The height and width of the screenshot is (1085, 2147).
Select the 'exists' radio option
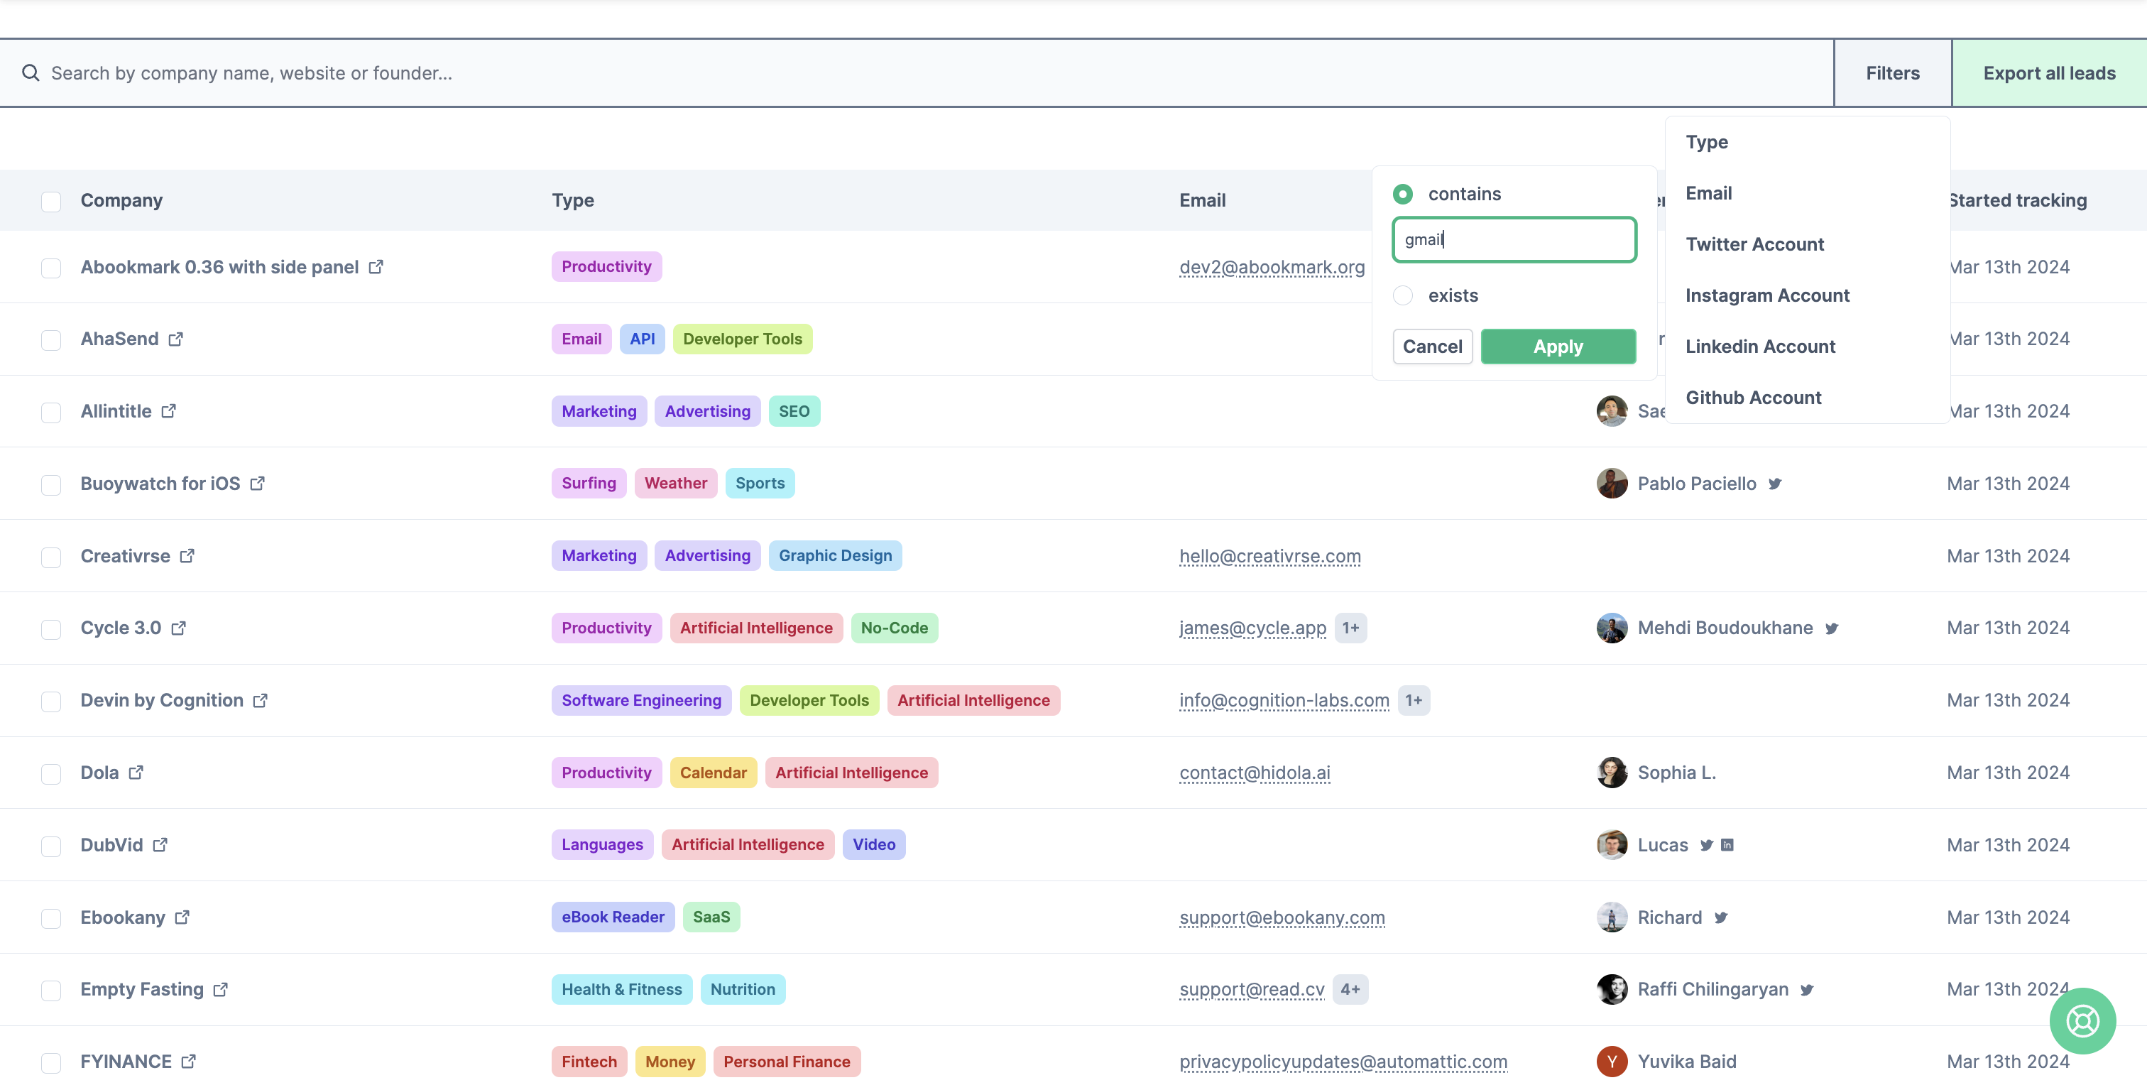(1403, 295)
